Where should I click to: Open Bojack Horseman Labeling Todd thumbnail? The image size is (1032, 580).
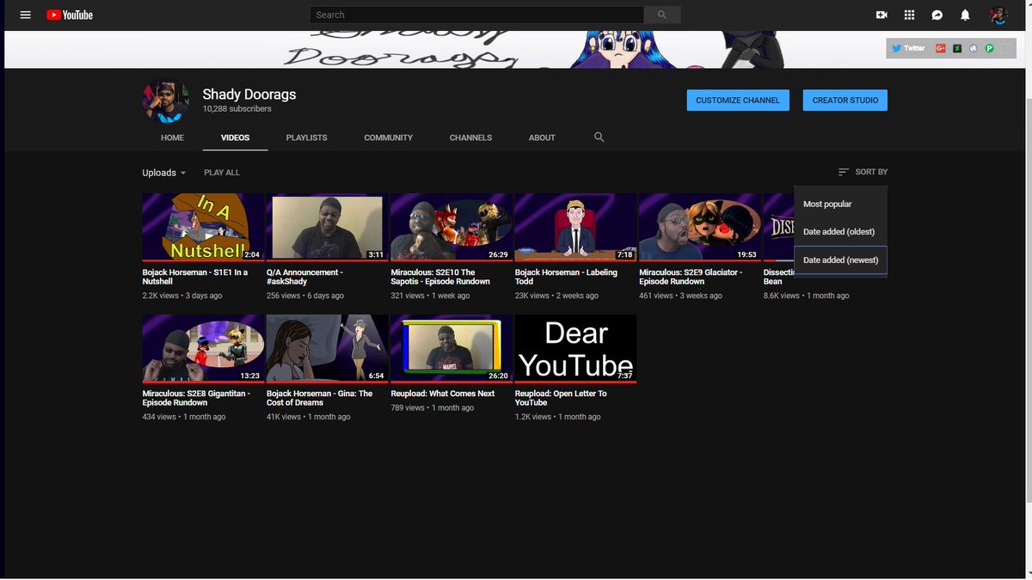point(576,227)
